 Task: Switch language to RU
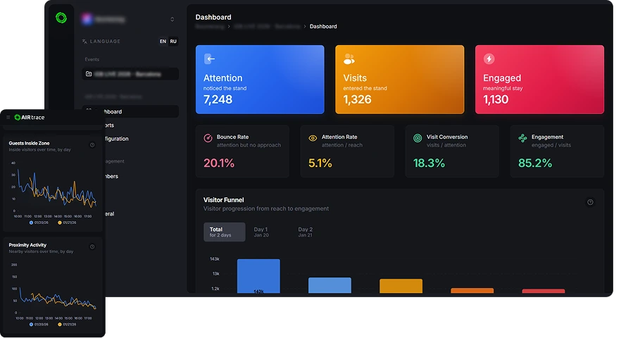click(173, 42)
